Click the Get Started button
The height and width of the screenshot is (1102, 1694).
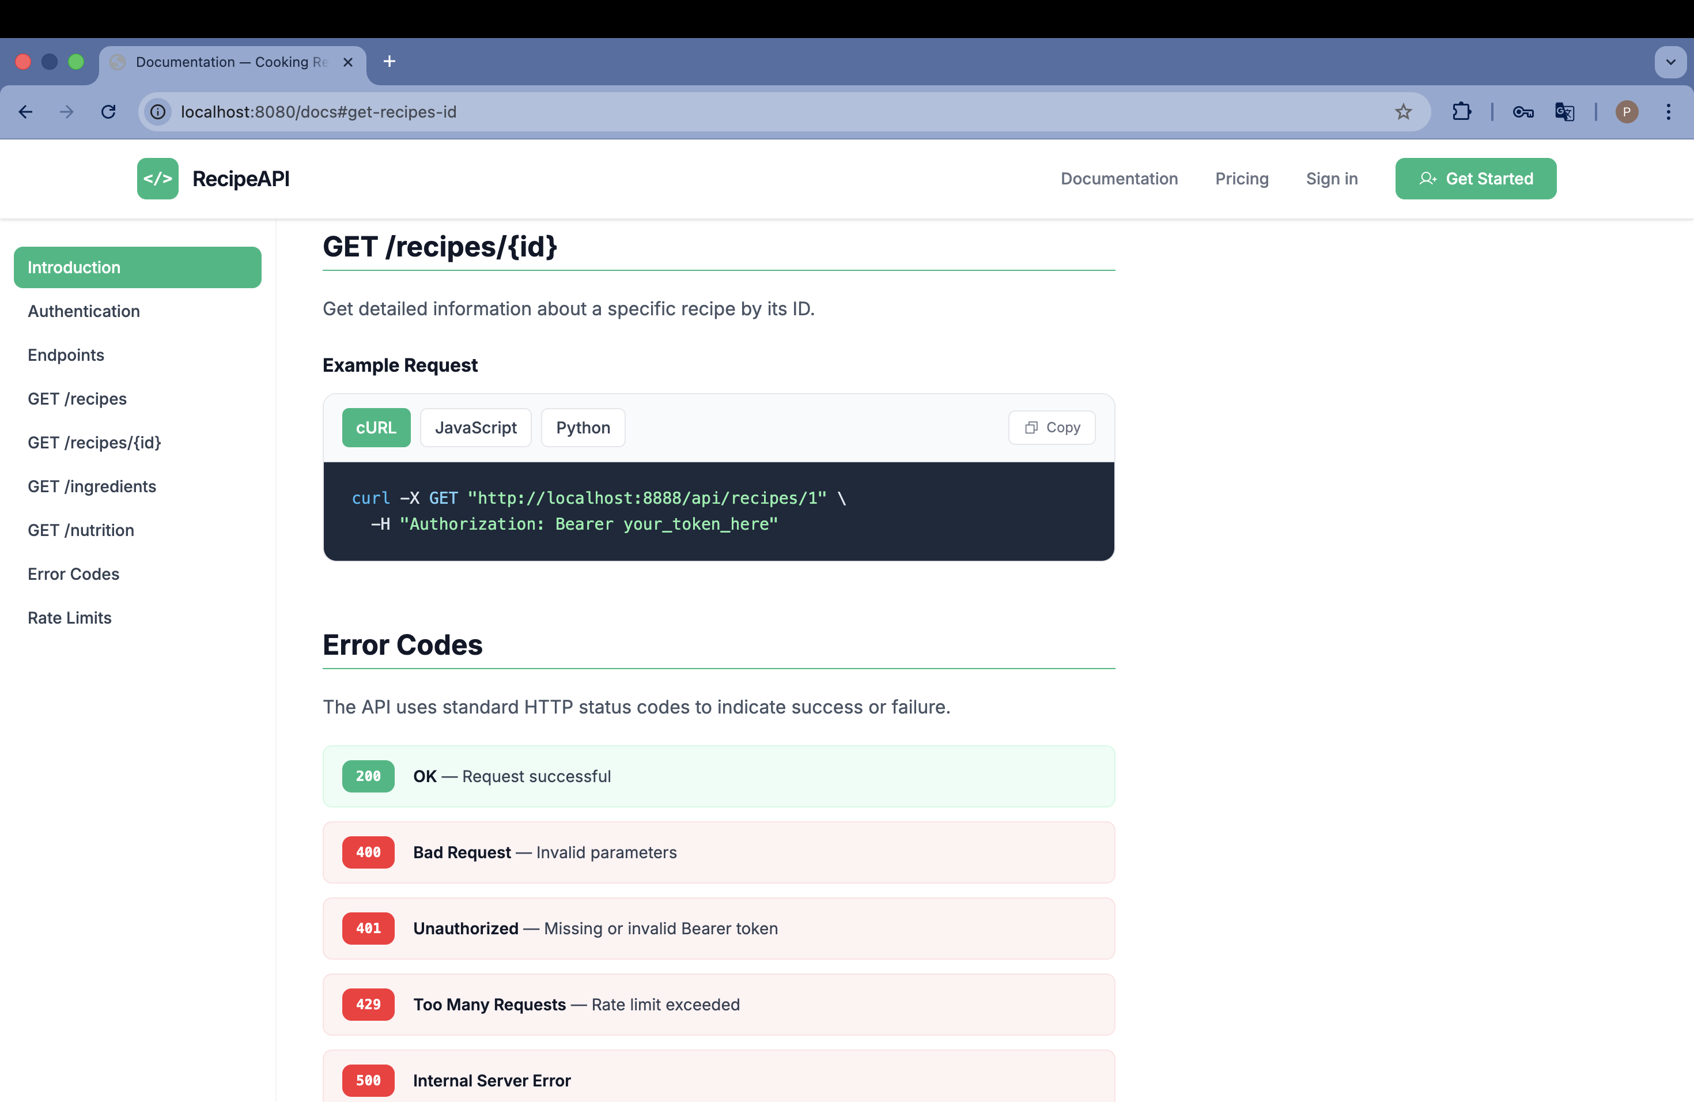pos(1476,179)
